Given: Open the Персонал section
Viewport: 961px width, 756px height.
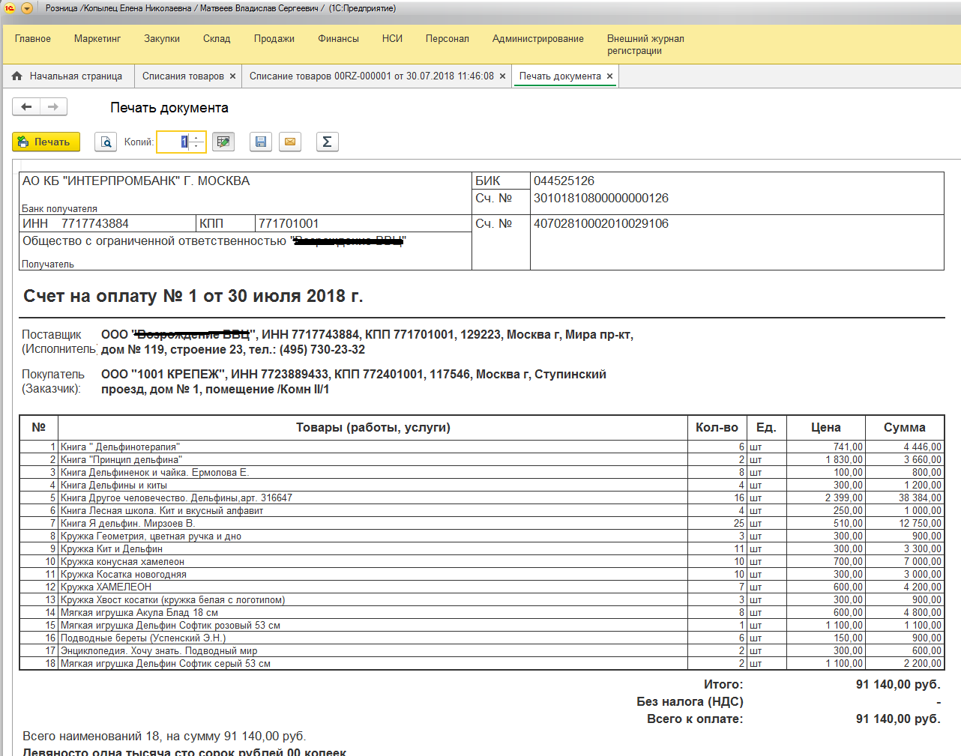Looking at the screenshot, I should point(448,39).
